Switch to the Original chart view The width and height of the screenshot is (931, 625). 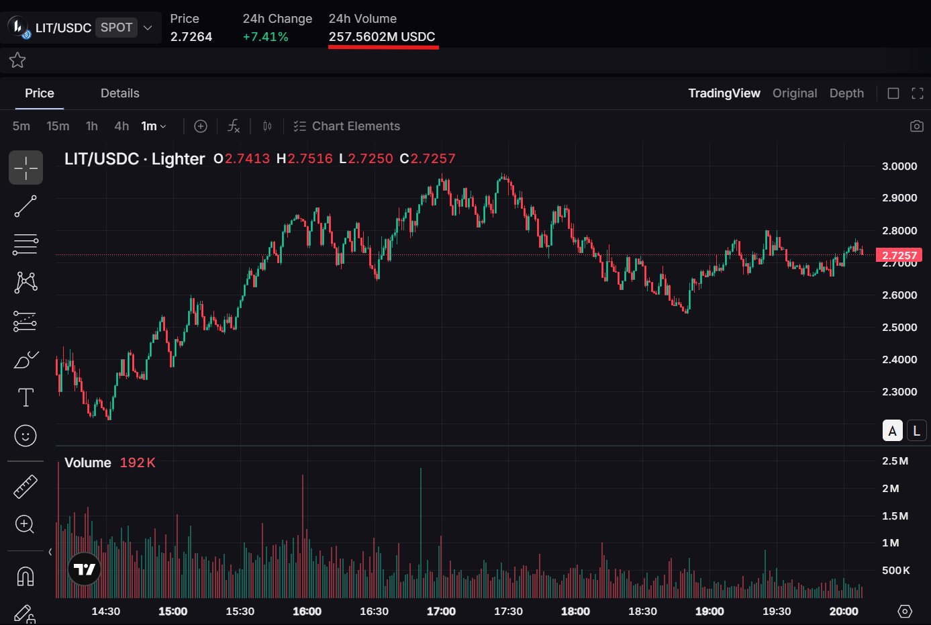(795, 93)
